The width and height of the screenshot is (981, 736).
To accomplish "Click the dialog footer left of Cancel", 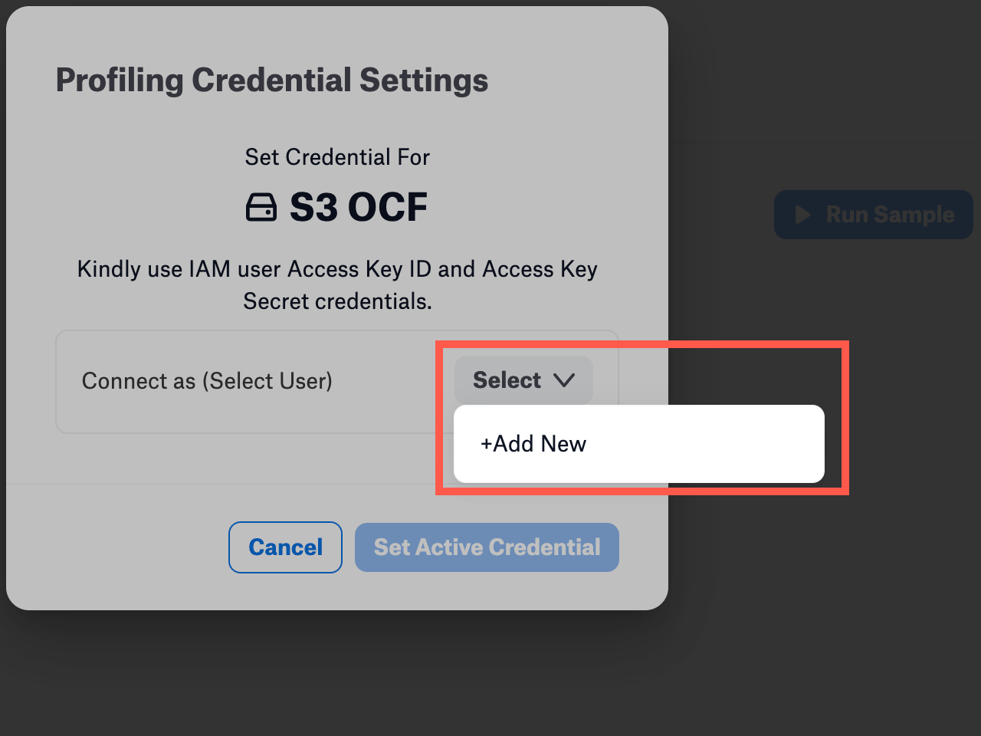I will click(x=115, y=547).
